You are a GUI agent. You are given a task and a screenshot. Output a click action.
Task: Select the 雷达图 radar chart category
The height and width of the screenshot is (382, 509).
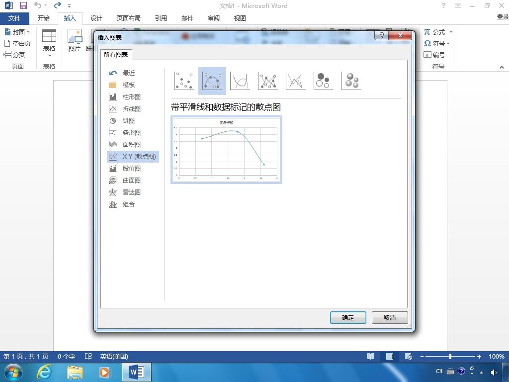pos(133,192)
